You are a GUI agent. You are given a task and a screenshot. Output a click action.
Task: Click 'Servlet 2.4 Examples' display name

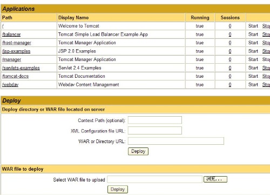[79, 68]
